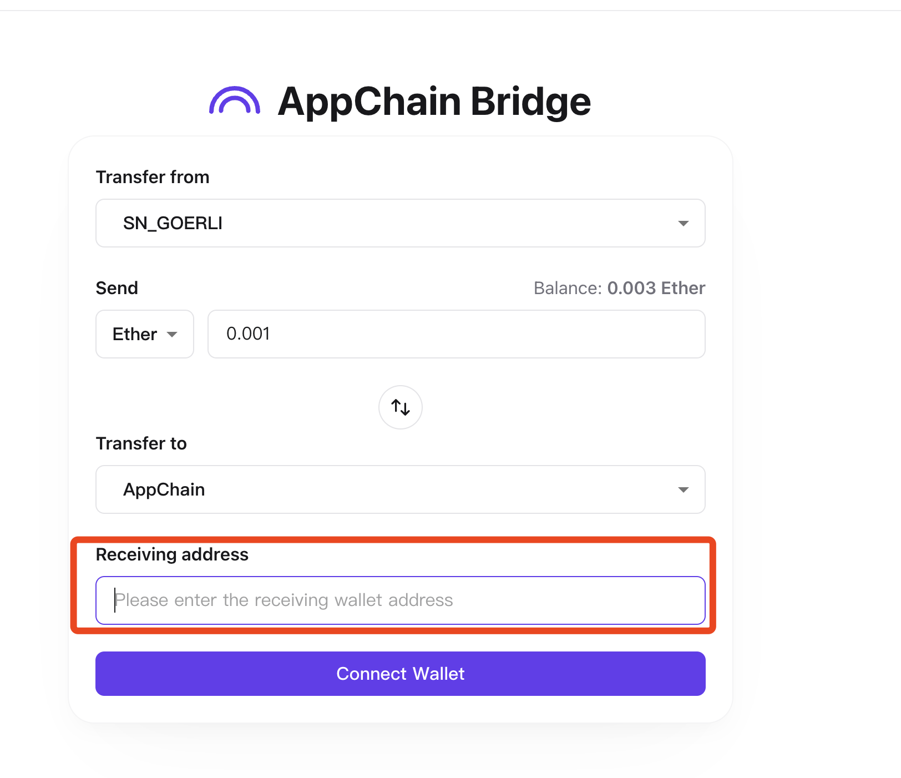The width and height of the screenshot is (901, 778).
Task: Open the SN_GOERLI source chain dropdown
Action: (400, 223)
